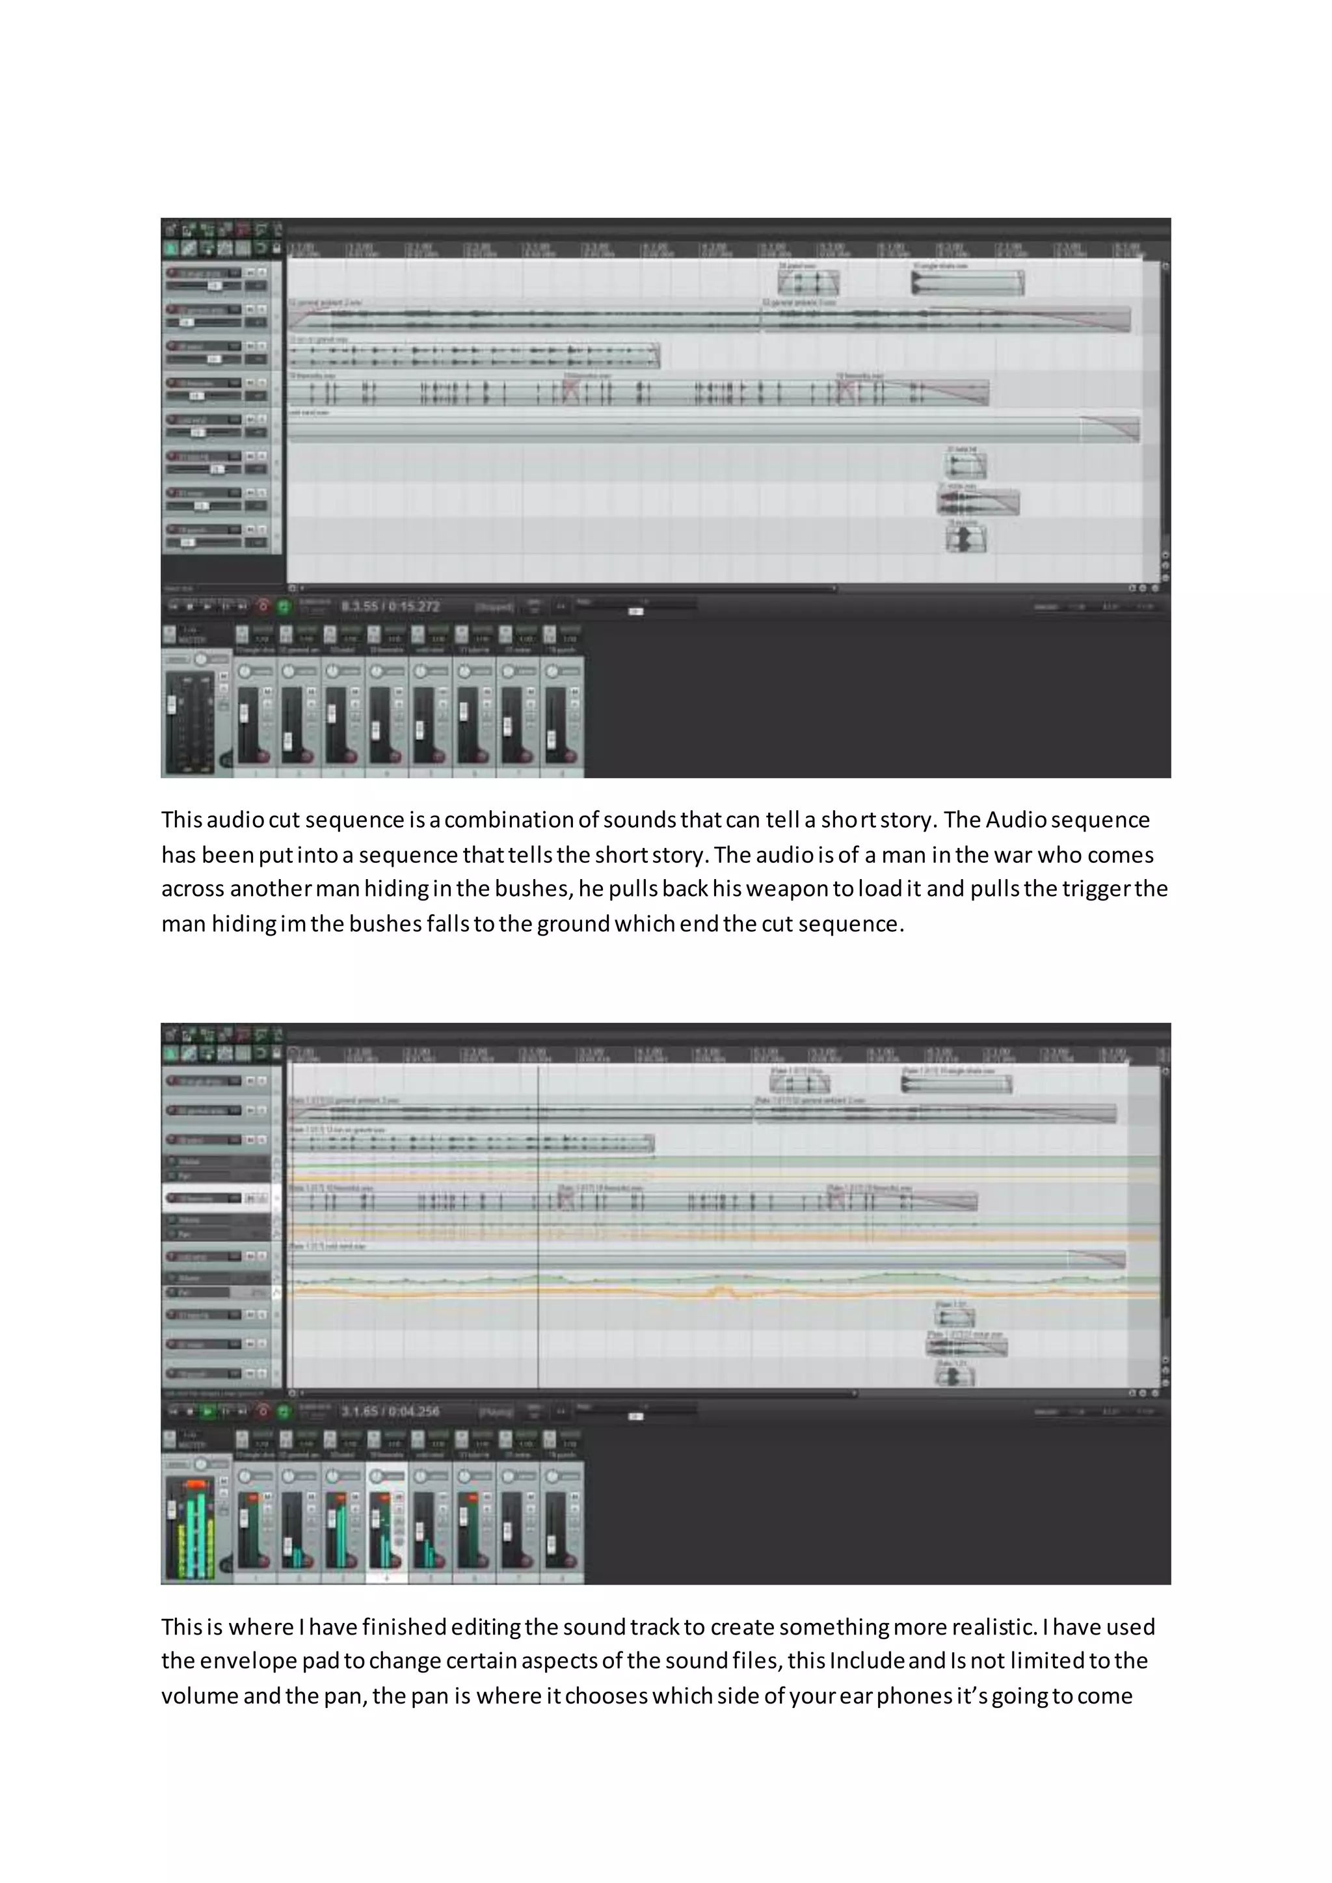Click Redo toolbar icon in upper REAPER screenshot
Image resolution: width=1332 pixels, height=1883 pixels.
pyautogui.click(x=261, y=230)
